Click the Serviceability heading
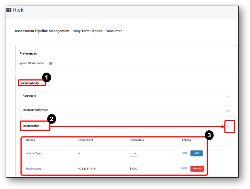Image resolution: width=250 pixels, height=189 pixels. (x=29, y=83)
